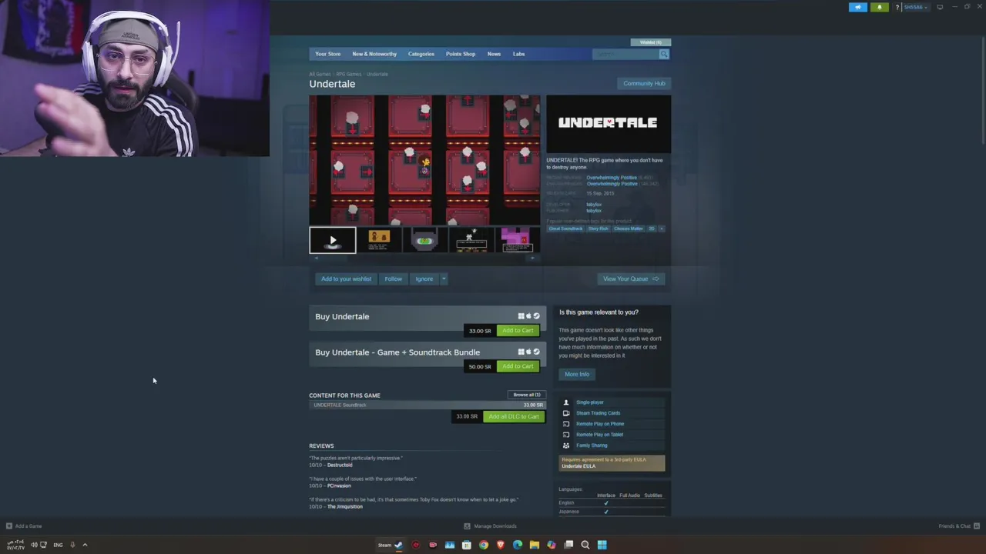Open the green notifications bell
Viewport: 986px width, 554px height.
pos(879,7)
